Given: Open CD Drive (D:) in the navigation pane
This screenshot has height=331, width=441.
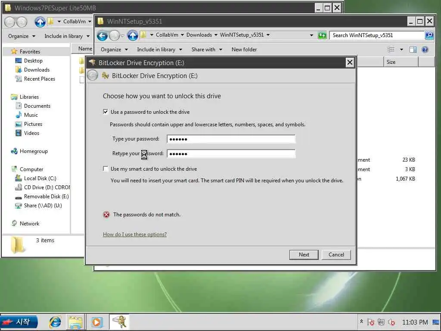Looking at the screenshot, I should [x=47, y=187].
